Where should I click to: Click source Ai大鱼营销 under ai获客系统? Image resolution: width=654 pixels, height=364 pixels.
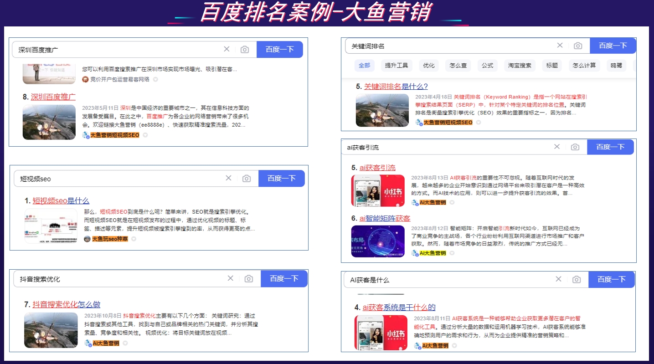tap(435, 345)
